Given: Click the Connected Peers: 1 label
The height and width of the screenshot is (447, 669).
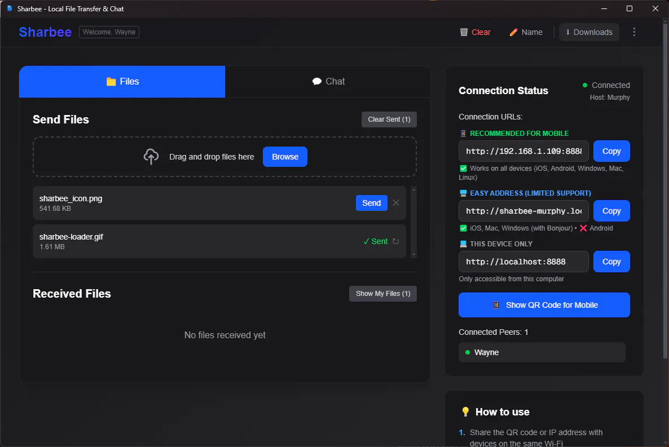Looking at the screenshot, I should point(493,332).
